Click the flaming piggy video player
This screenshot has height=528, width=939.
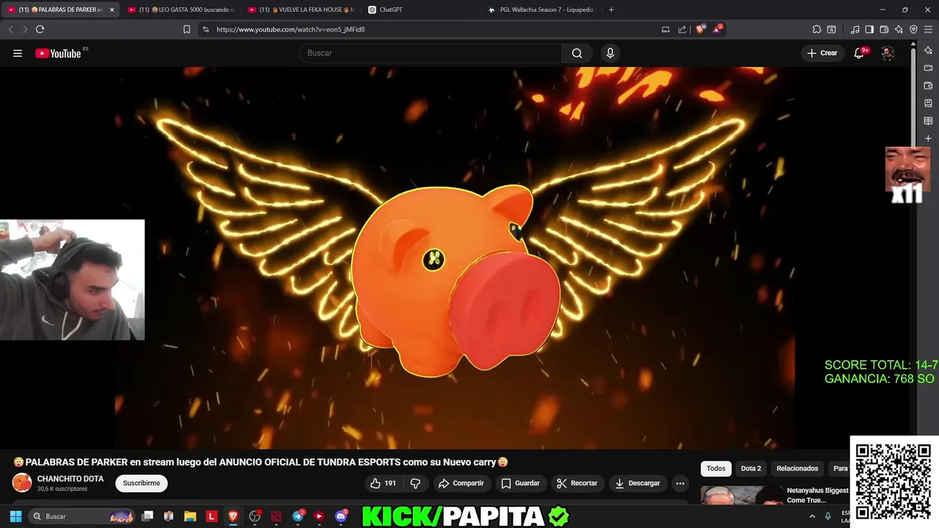coord(455,257)
